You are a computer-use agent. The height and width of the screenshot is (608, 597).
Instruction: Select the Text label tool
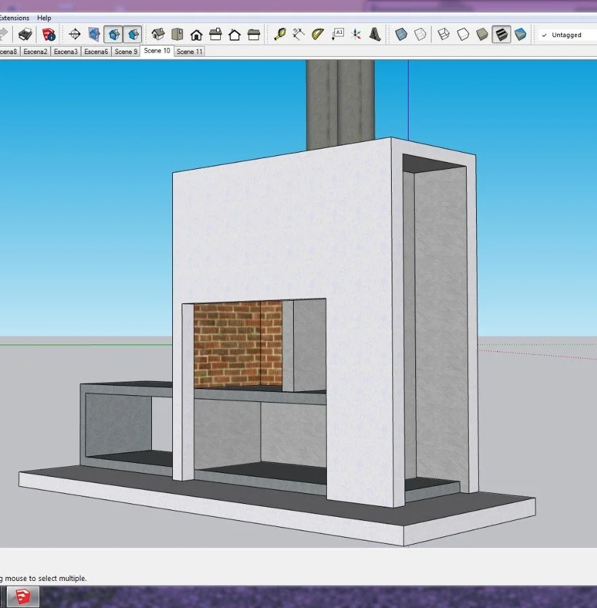coord(337,34)
